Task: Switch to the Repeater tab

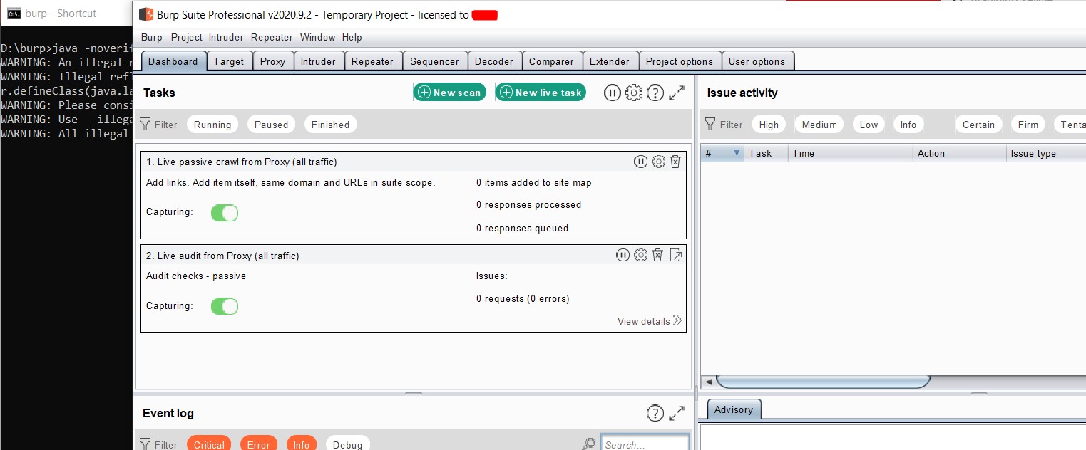Action: pos(372,61)
